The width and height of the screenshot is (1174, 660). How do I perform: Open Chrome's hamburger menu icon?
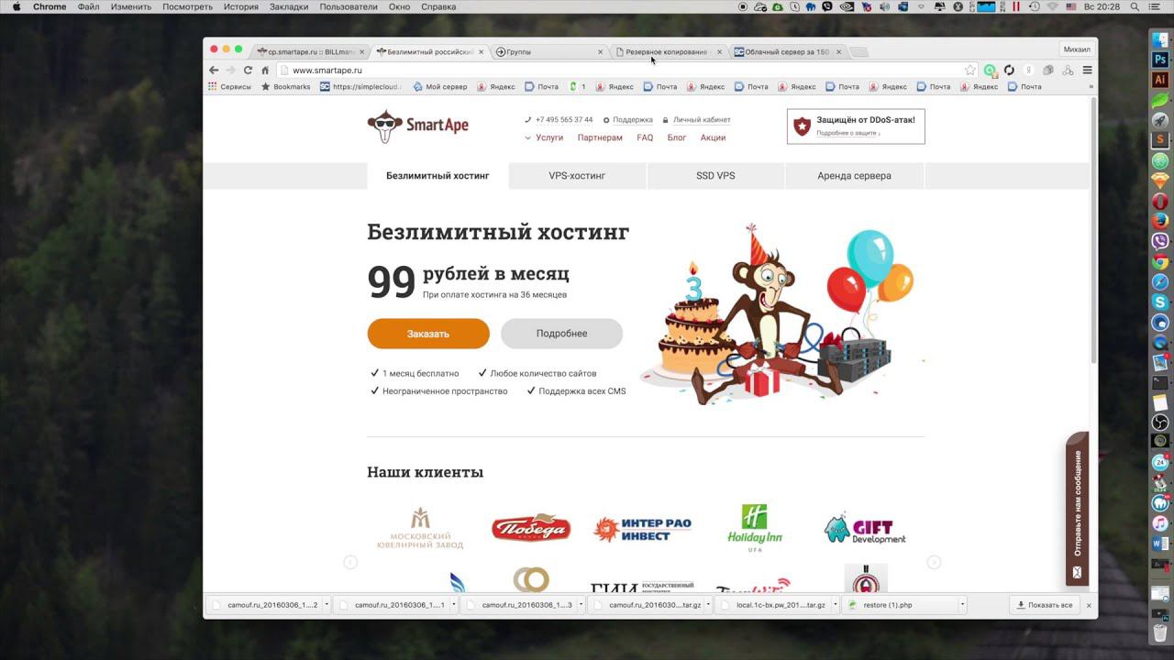1087,70
